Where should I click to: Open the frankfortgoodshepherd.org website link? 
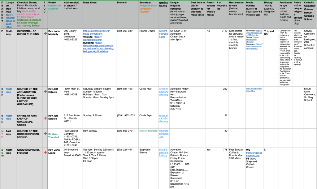(x=254, y=154)
